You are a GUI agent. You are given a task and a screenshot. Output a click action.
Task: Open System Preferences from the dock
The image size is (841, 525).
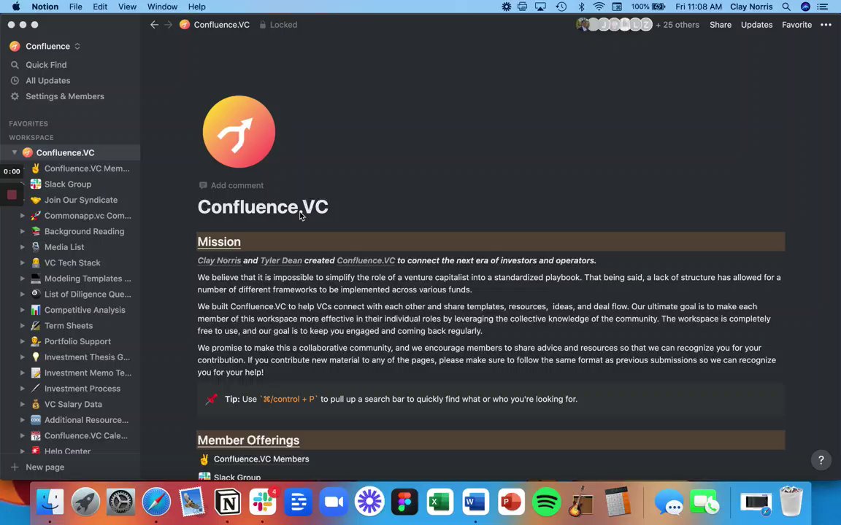(120, 502)
